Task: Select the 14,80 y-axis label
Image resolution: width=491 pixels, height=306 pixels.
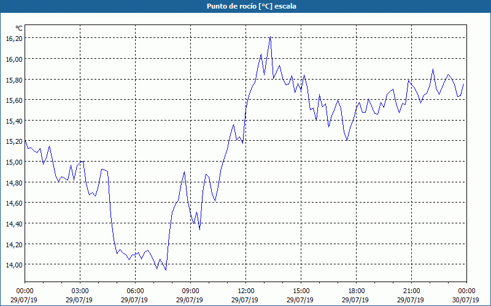Action: coord(14,183)
